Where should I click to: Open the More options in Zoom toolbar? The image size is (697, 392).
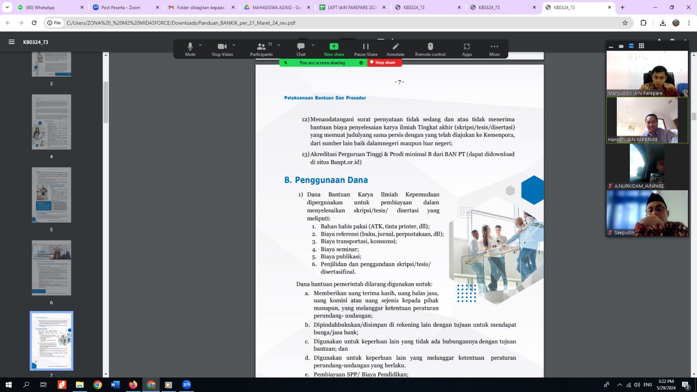(x=494, y=49)
